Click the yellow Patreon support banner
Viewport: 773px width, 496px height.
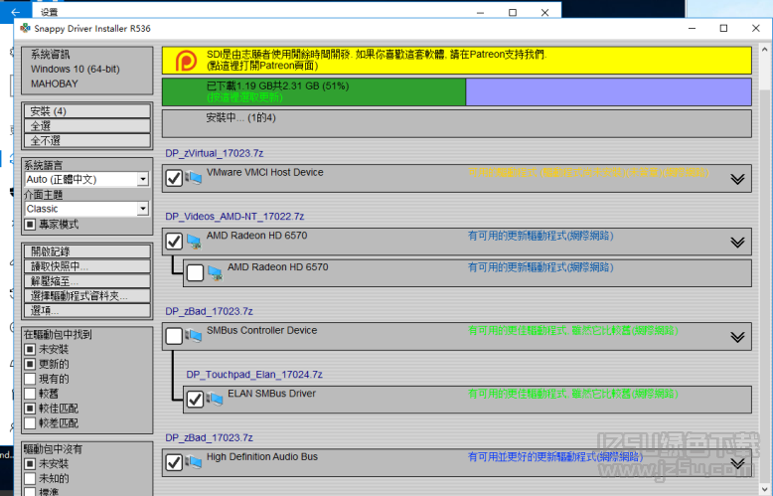pyautogui.click(x=456, y=61)
